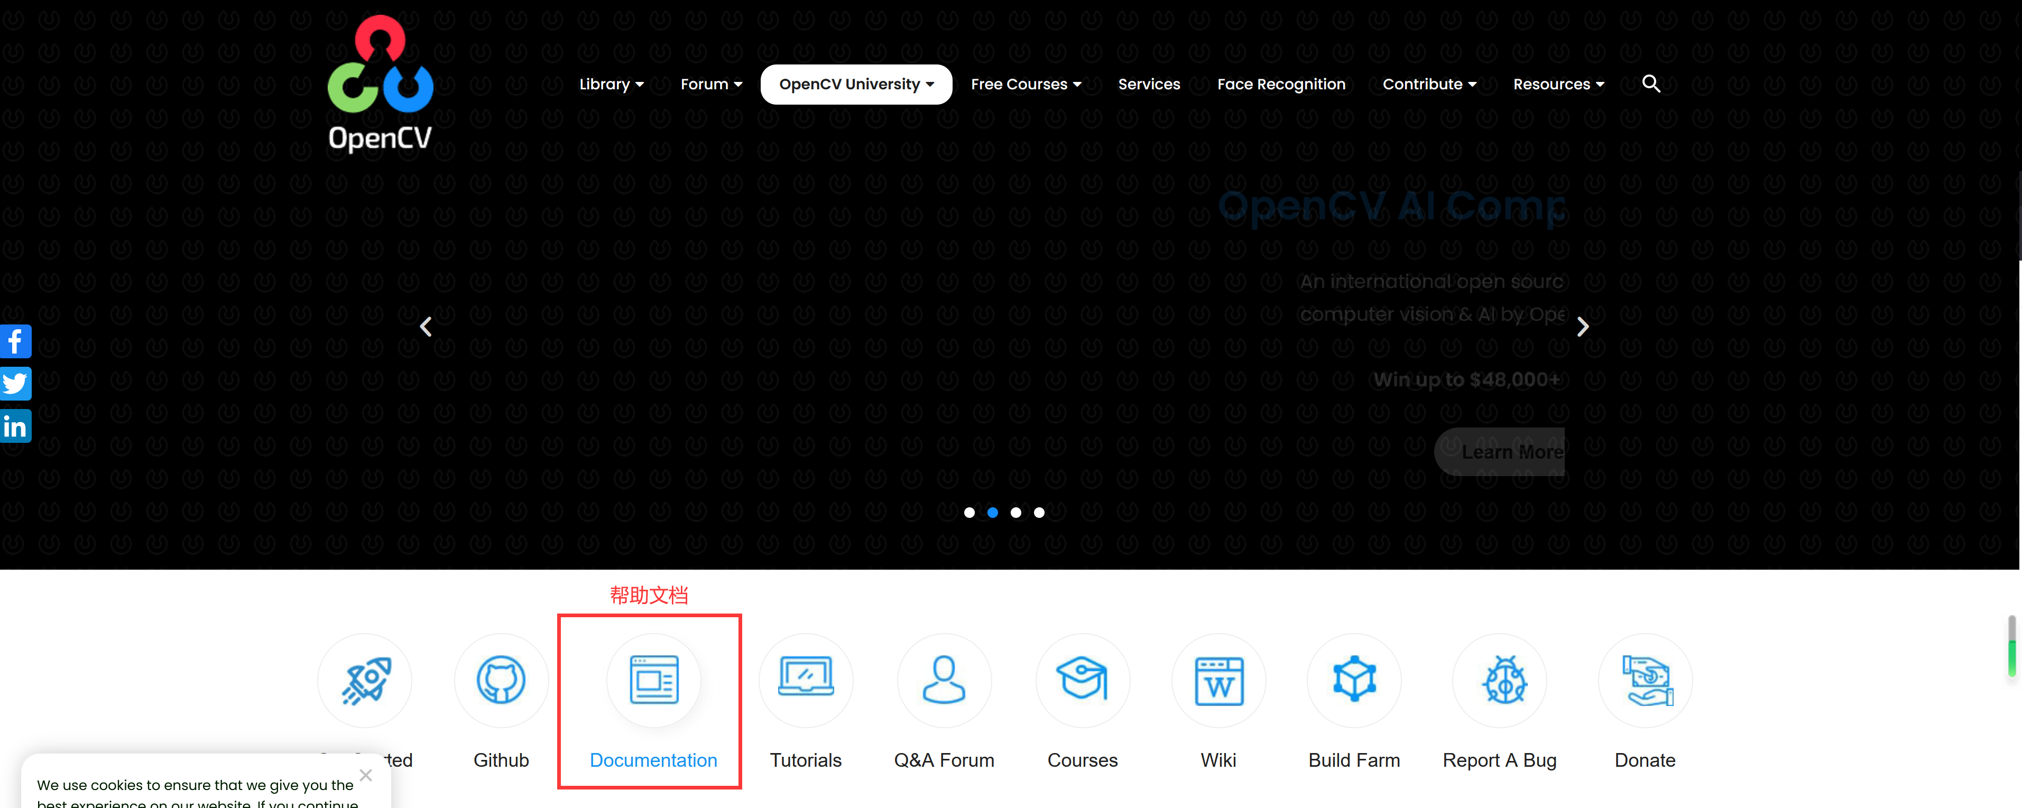Screen dimensions: 2022x808
Task: Click the Build Farm cube icon
Action: pos(1354,680)
